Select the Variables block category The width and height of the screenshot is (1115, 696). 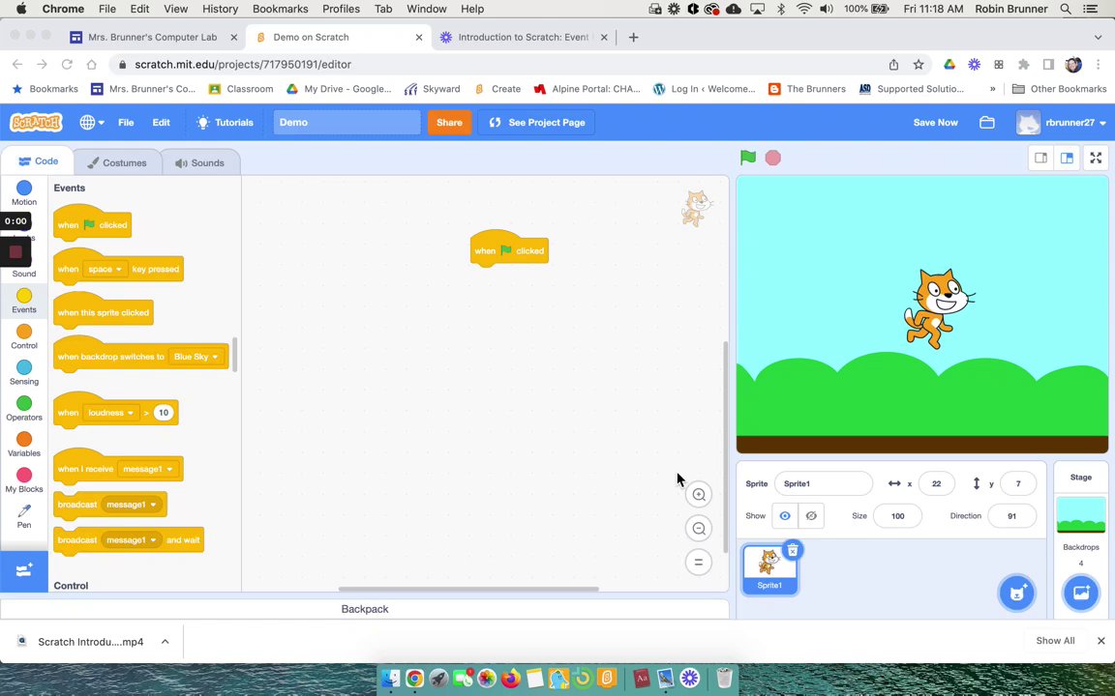point(24,445)
